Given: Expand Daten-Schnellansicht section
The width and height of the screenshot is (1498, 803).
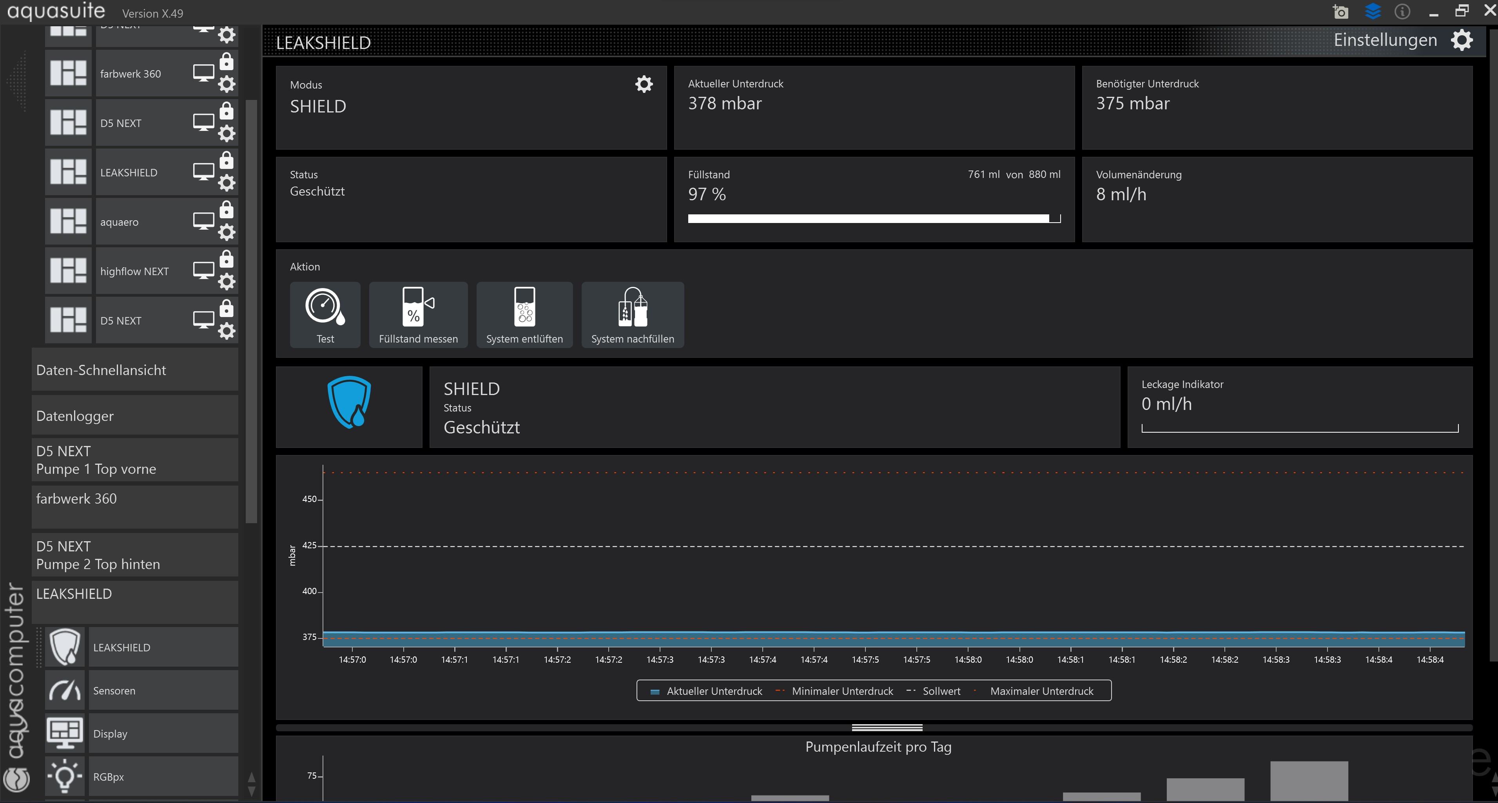Looking at the screenshot, I should (x=135, y=370).
